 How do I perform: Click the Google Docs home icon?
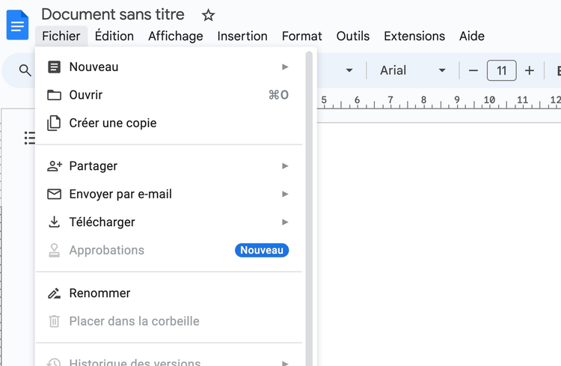[17, 25]
